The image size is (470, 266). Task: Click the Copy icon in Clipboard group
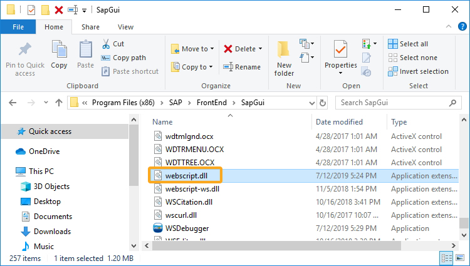(x=59, y=49)
